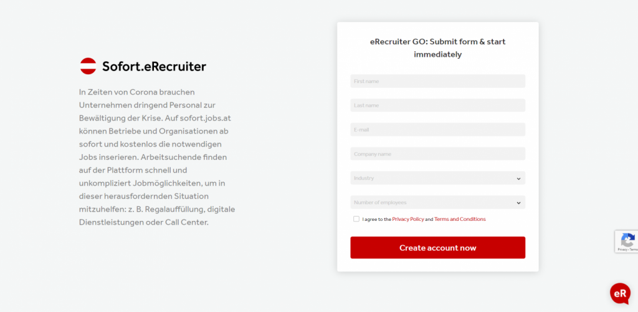The width and height of the screenshot is (638, 312).
Task: Open the Number of employees dropdown
Action: (437, 202)
